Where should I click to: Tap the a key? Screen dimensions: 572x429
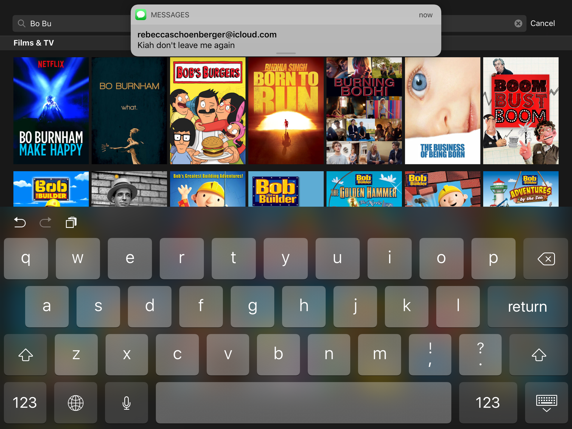tap(47, 307)
